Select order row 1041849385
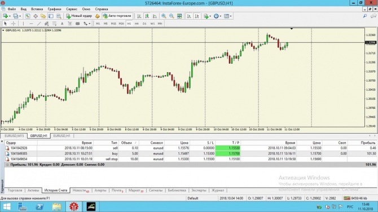 pos(190,153)
